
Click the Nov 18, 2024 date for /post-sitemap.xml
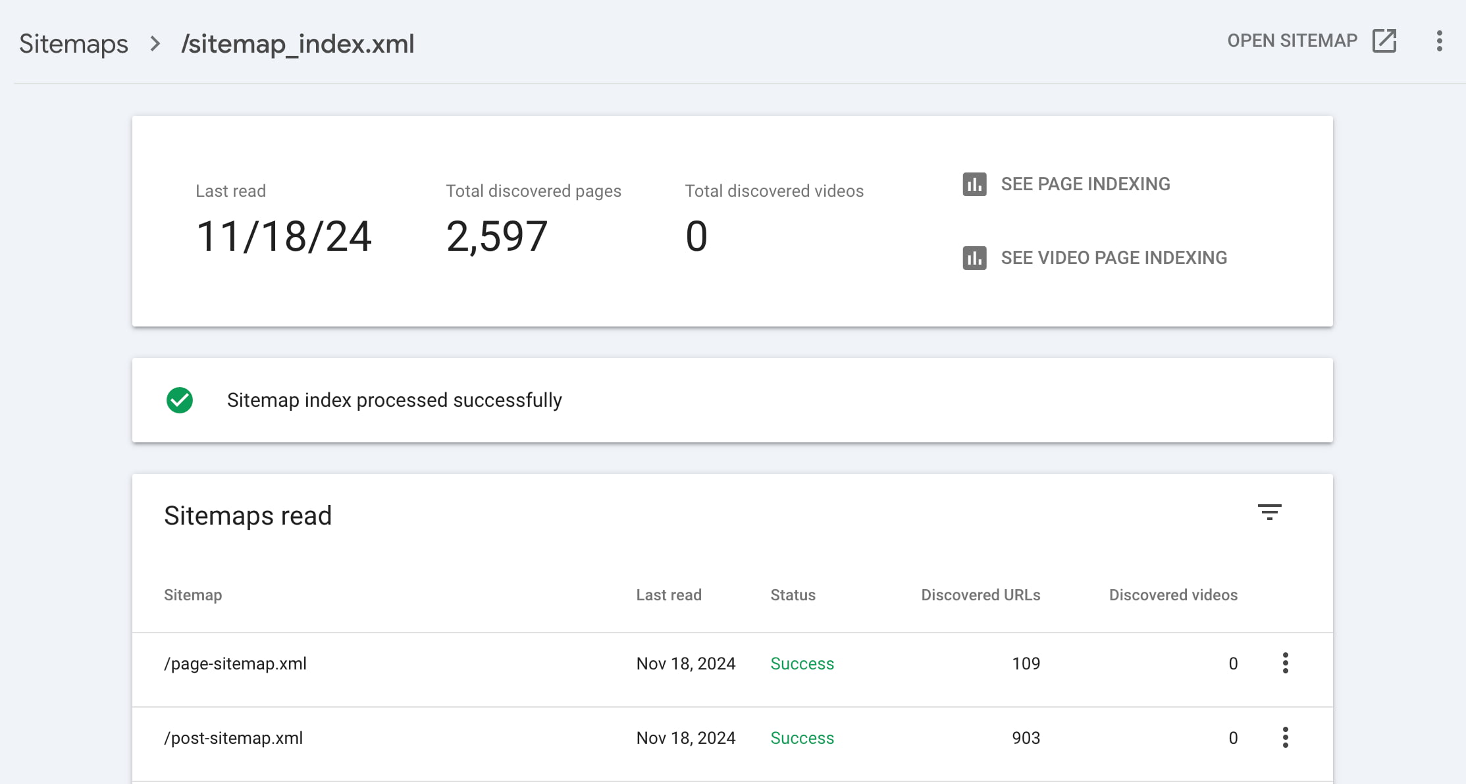coord(685,738)
